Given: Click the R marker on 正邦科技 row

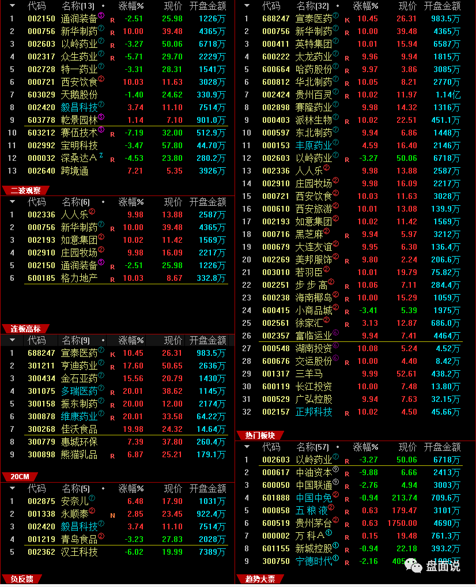Looking at the screenshot, I should (x=347, y=413).
